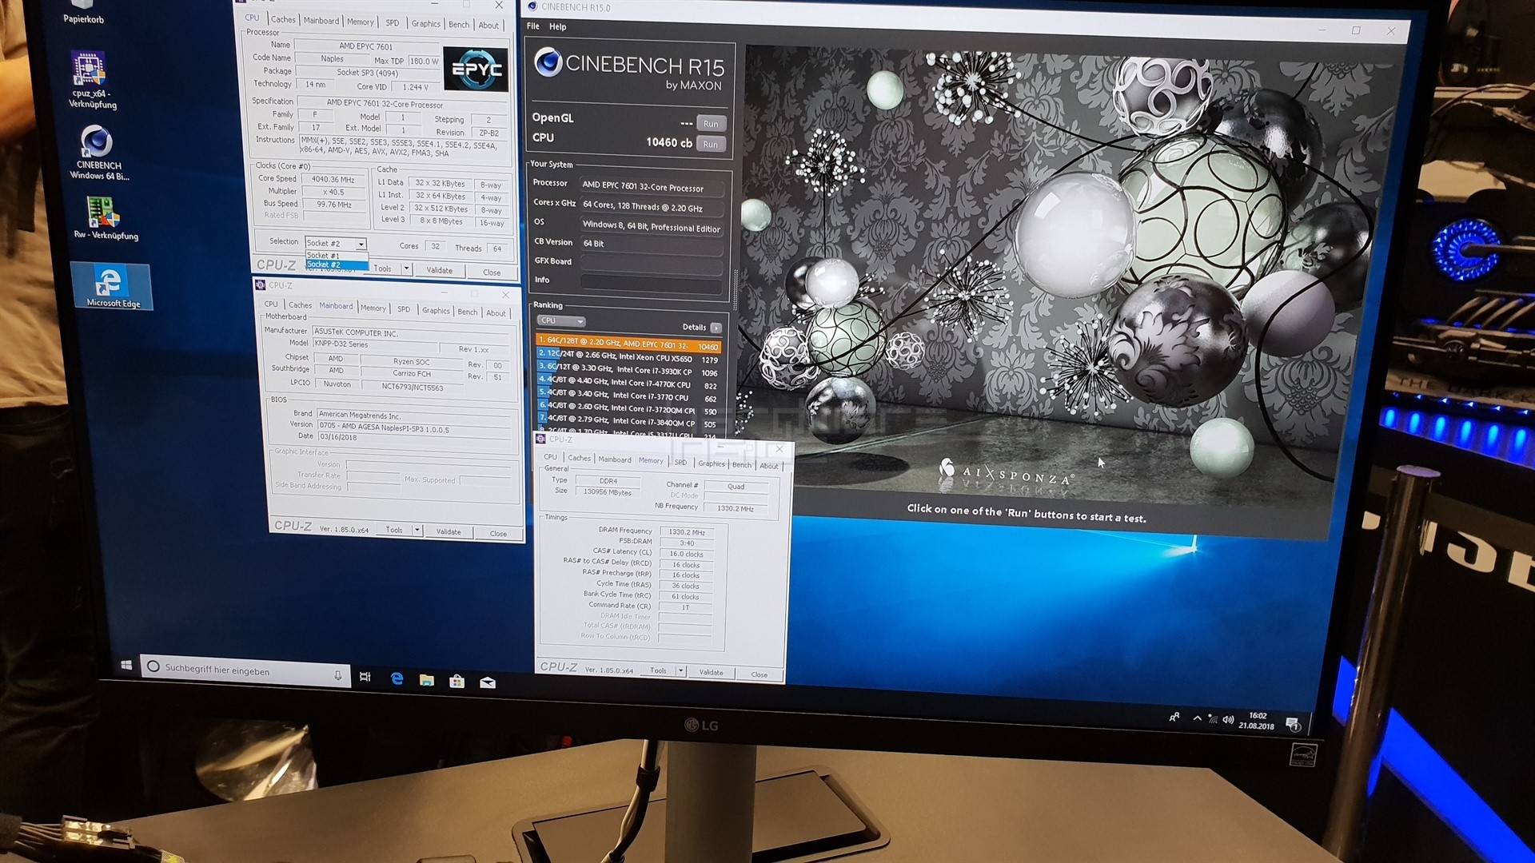Open the People icon in system tray
Image resolution: width=1535 pixels, height=863 pixels.
point(1174,718)
